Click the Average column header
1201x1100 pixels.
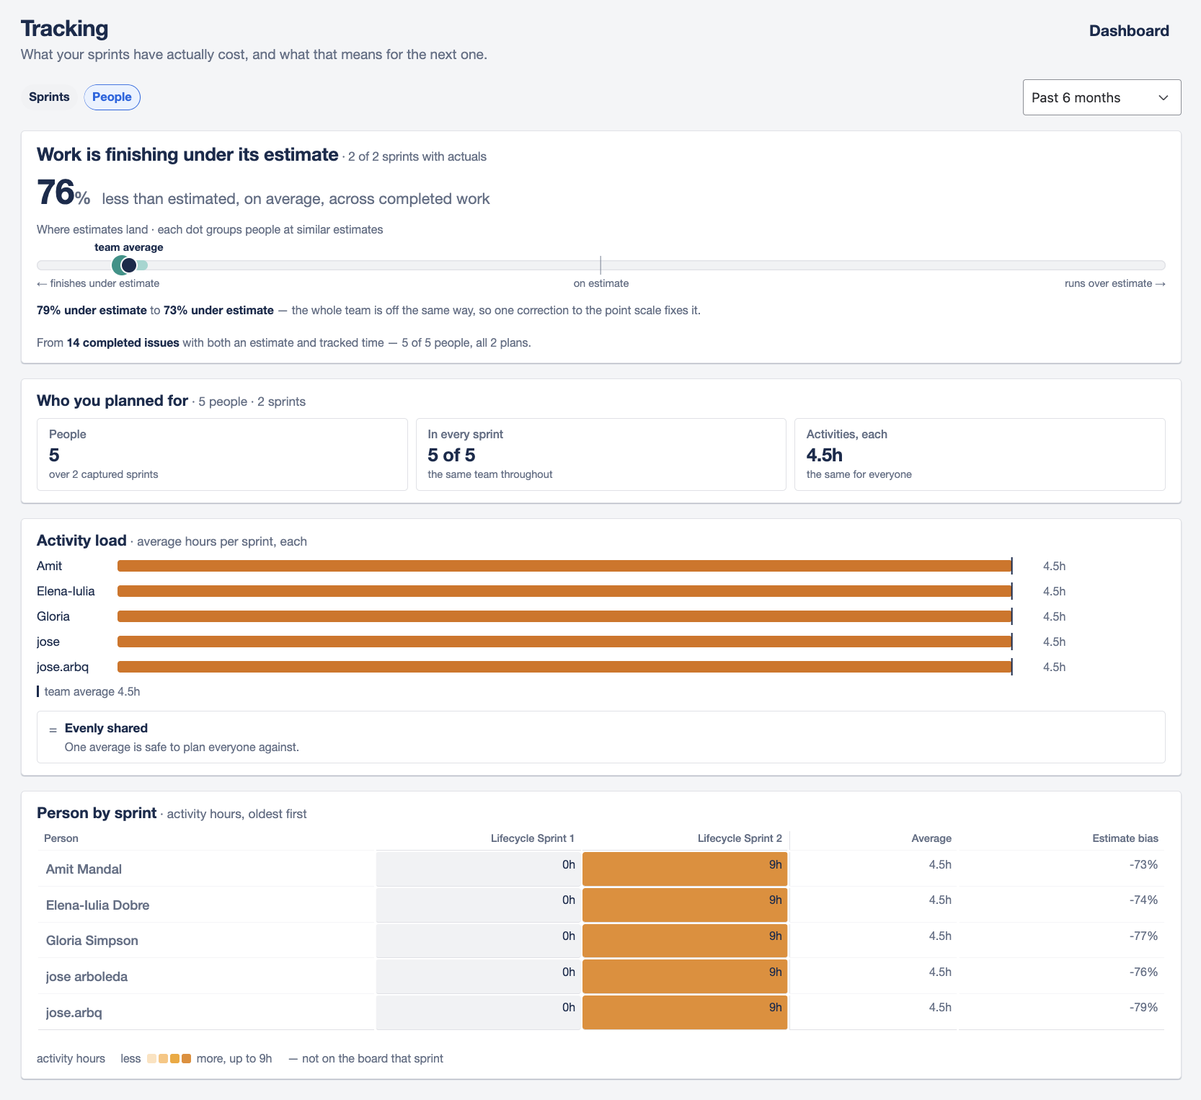931,838
